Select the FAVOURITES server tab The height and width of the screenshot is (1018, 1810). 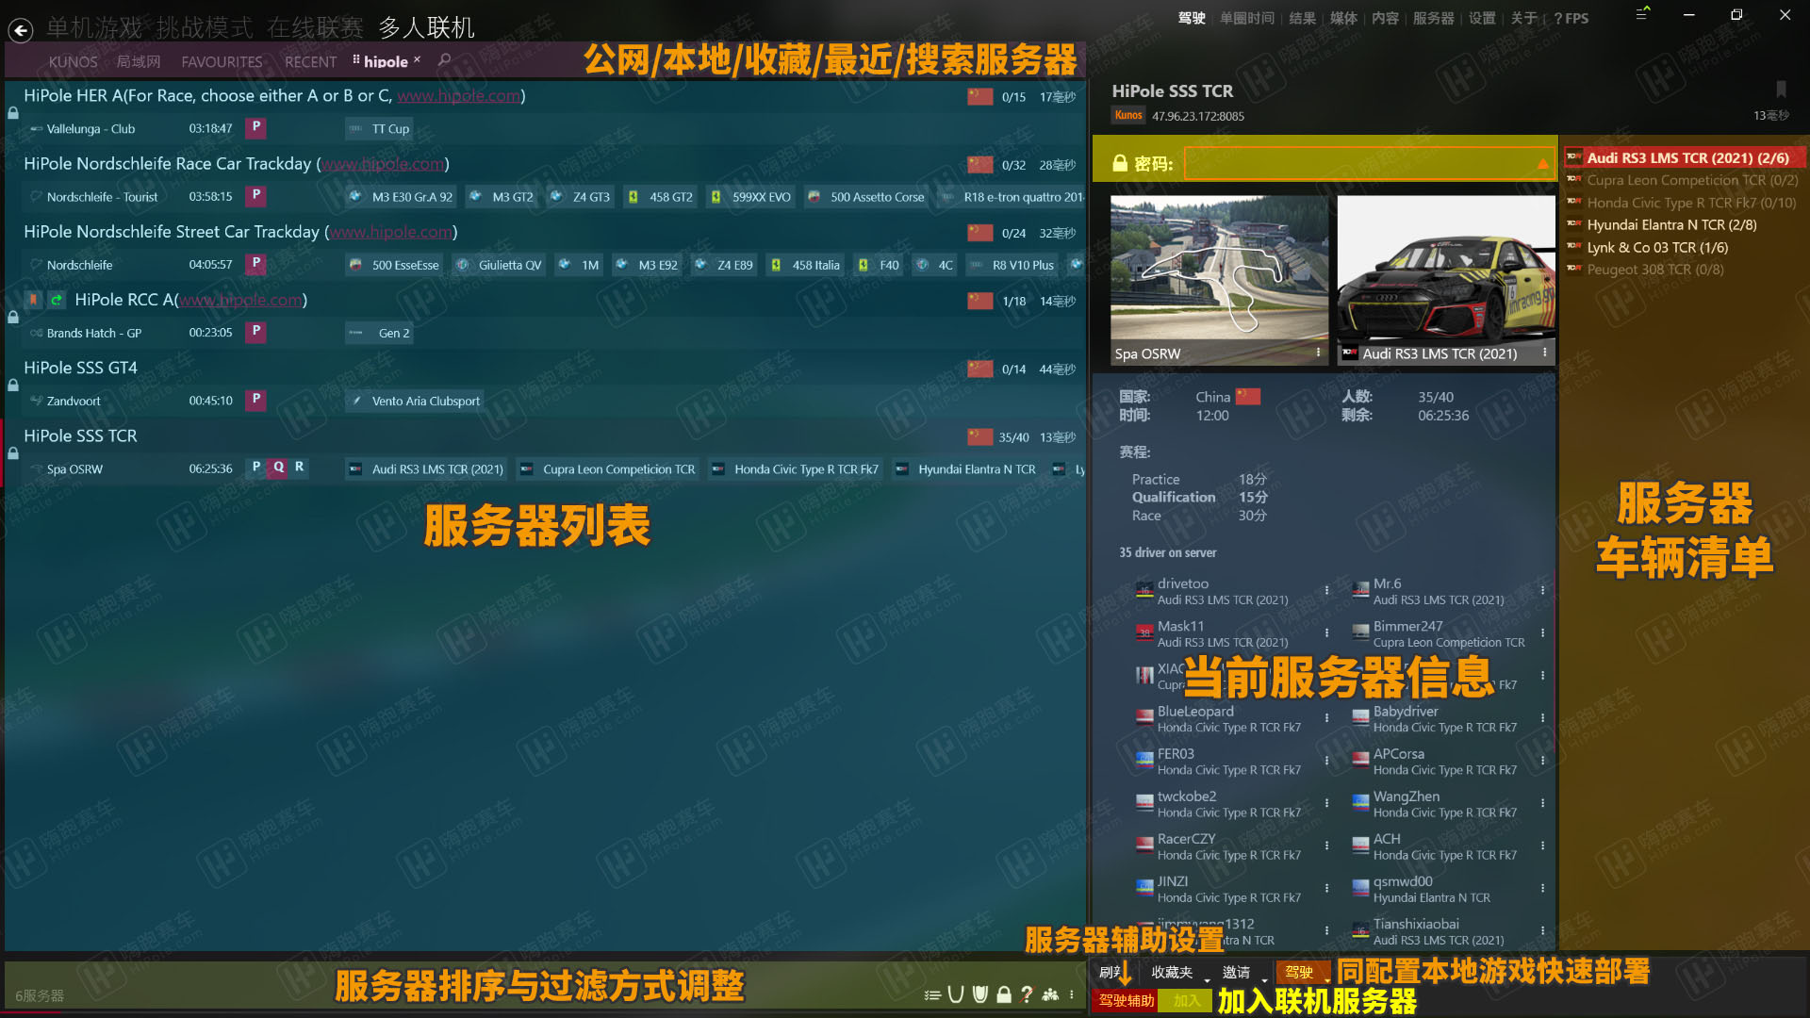(x=222, y=61)
